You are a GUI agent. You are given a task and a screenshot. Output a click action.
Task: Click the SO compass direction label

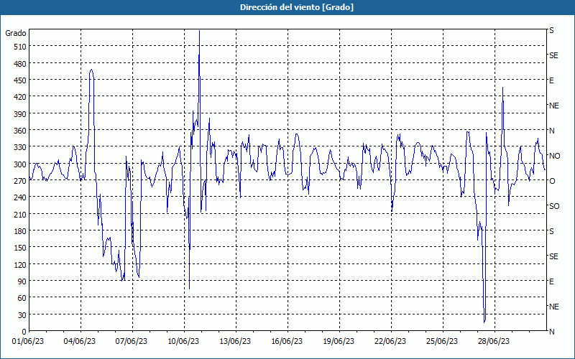[554, 206]
